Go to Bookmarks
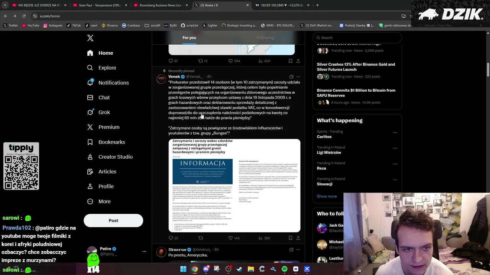This screenshot has width=490, height=275. click(106, 142)
